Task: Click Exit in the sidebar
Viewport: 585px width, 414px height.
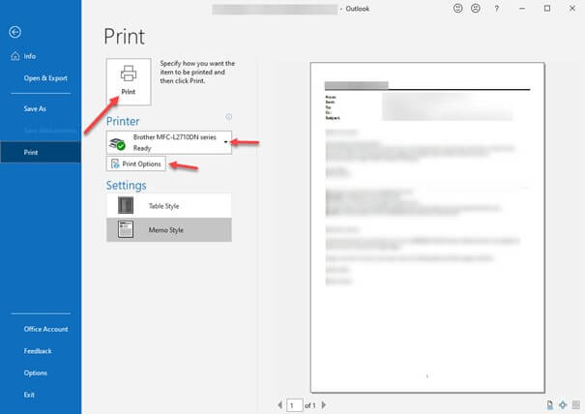Action: (30, 395)
